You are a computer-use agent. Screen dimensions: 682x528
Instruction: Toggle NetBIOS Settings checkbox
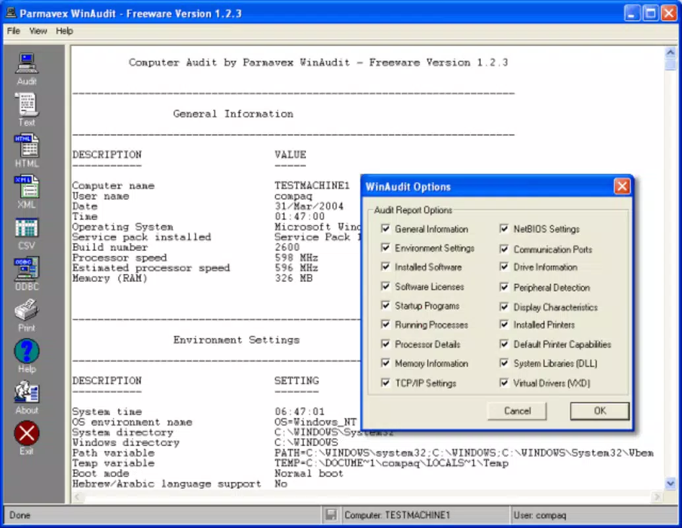[x=504, y=228]
